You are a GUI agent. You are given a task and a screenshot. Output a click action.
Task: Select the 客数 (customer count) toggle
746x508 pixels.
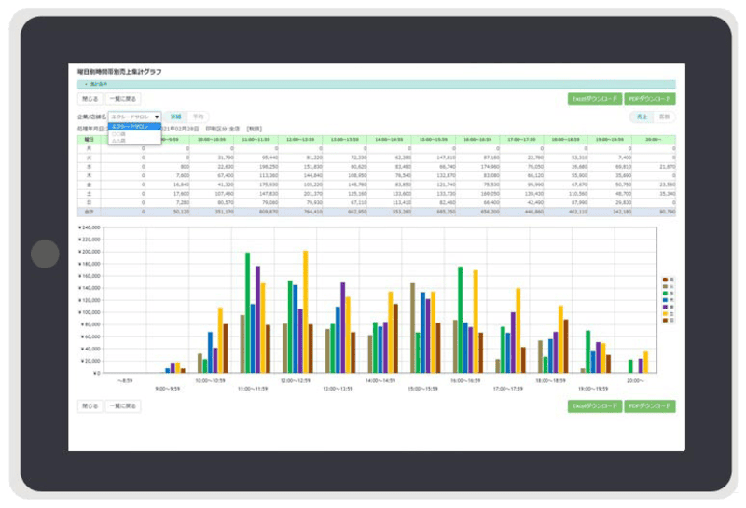tap(664, 117)
